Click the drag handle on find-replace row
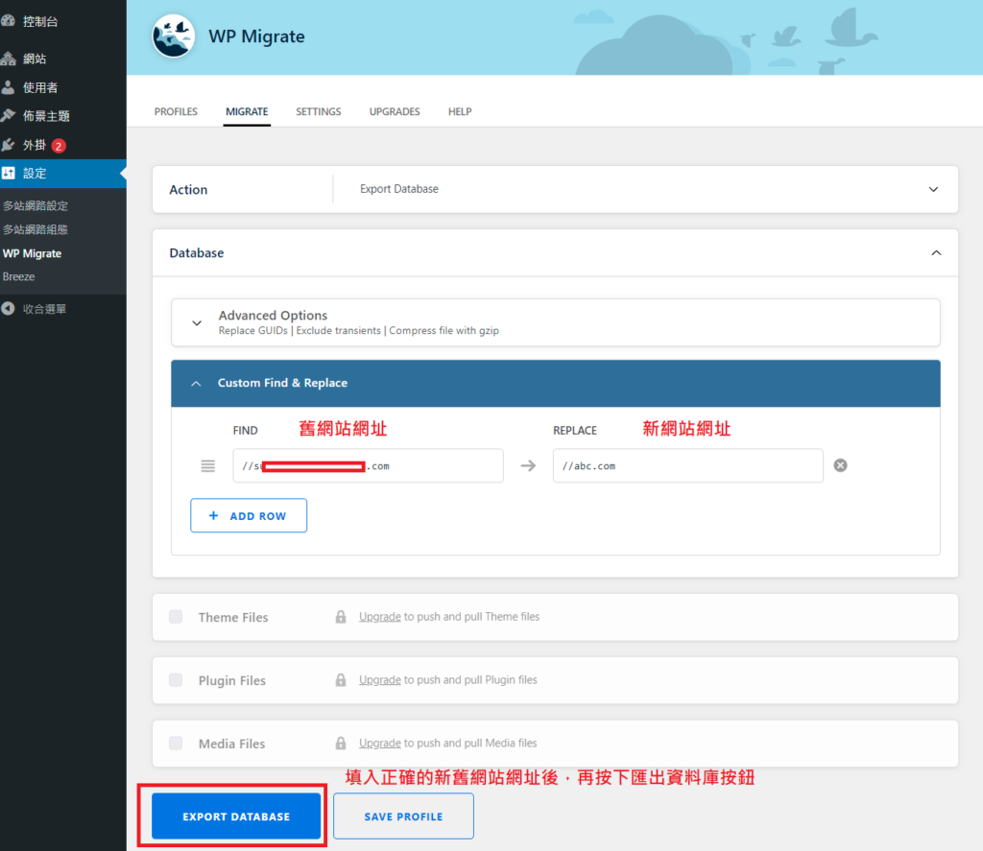Screen dimensions: 983x851 pyautogui.click(x=208, y=466)
